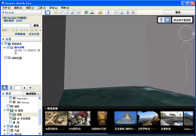This screenshot has width=196, height=136.
Task: Collapse the Search panel header
Action: (x=3, y=12)
